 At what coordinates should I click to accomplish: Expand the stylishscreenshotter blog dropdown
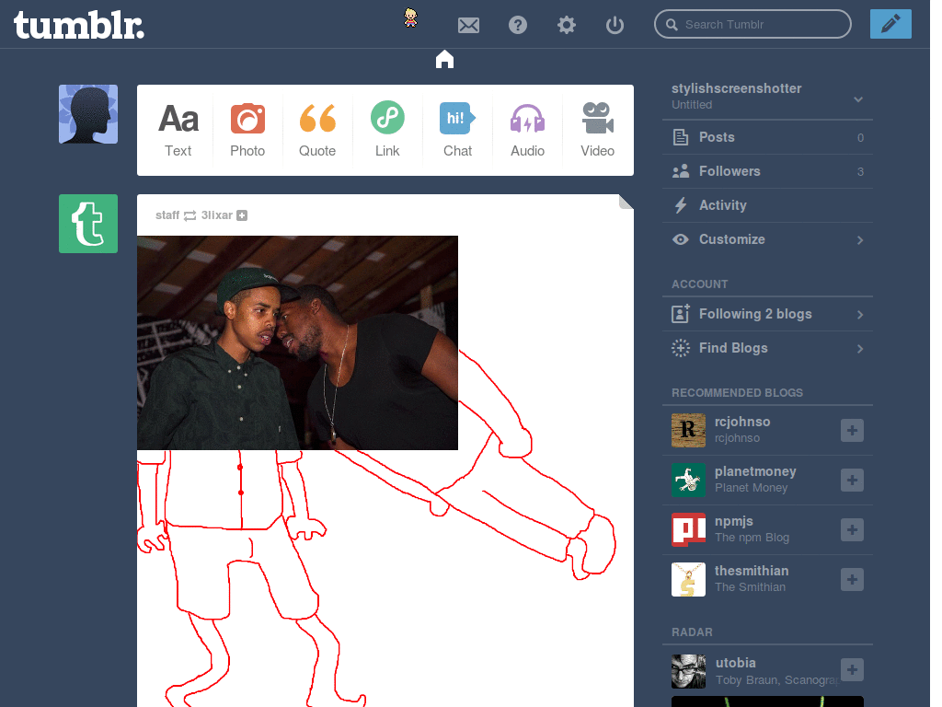coord(858,99)
